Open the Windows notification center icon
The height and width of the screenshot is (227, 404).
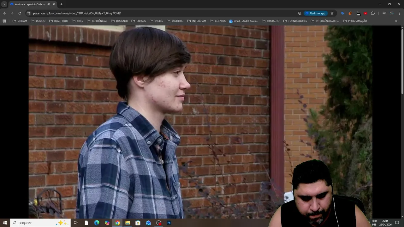[x=397, y=223]
